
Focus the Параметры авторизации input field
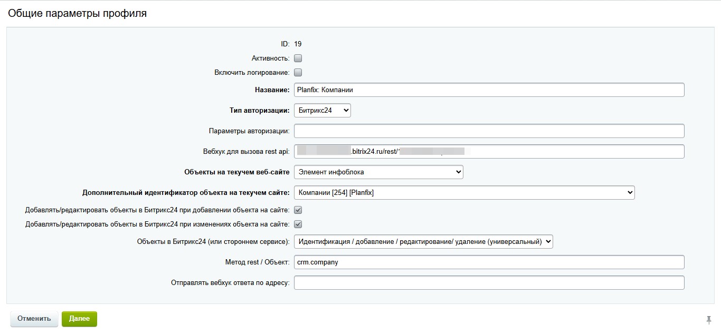pos(489,131)
